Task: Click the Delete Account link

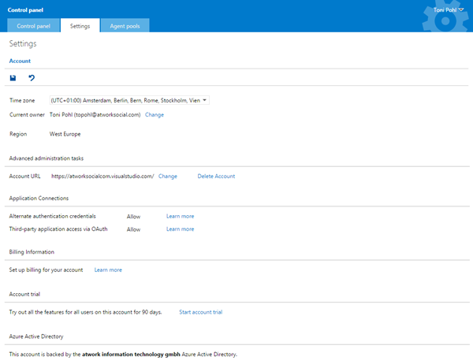Action: [x=216, y=176]
